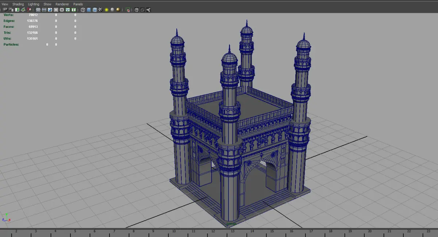
Task: Jump to frame 5 on time slider
Action: (x=75, y=231)
